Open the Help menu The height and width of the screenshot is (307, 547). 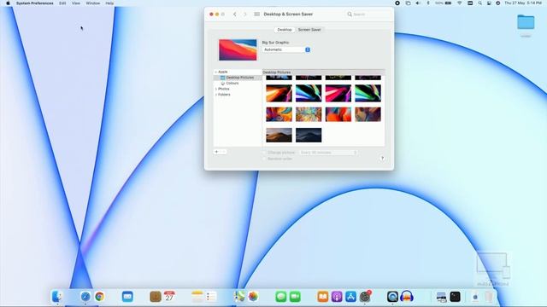(109, 3)
